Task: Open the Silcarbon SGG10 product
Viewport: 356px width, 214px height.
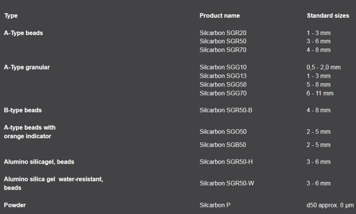Action: 223,67
